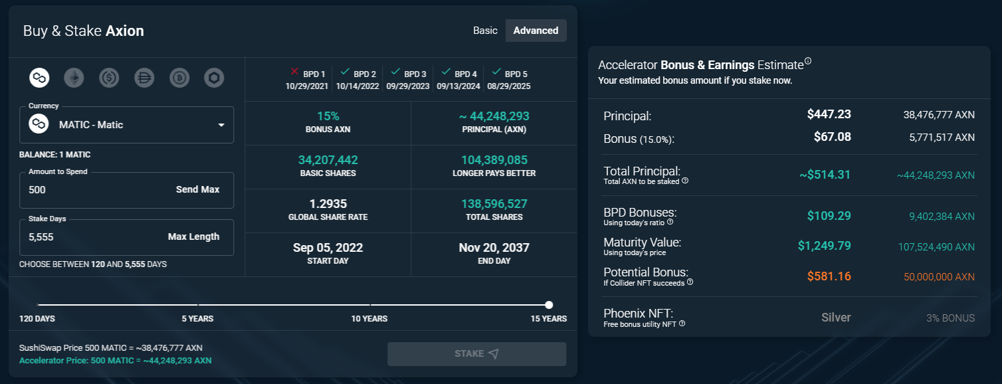1002x384 pixels.
Task: Click the Silver Phoenix NFT tier
Action: point(836,318)
